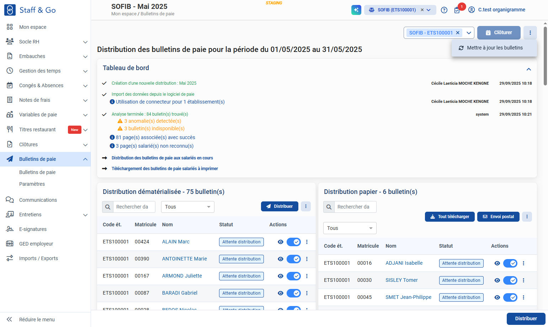Toggle the distribution switch for ALAIN Marc
The height and width of the screenshot is (327, 548).
coord(294,242)
